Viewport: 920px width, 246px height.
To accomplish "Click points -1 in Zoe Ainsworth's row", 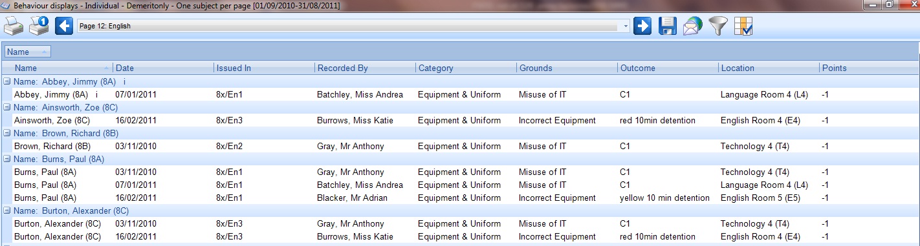I will pos(825,121).
